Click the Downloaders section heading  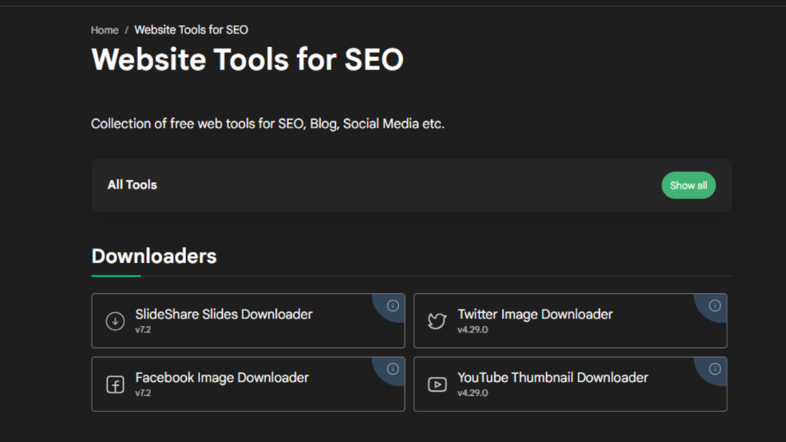click(154, 257)
